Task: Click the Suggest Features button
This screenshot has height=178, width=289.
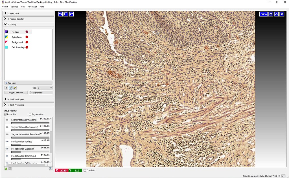Action: 16,92
